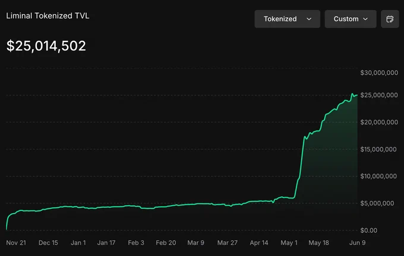This screenshot has height=256, width=404.
Task: Click the $25,000,000 axis label
Action: click(x=379, y=95)
